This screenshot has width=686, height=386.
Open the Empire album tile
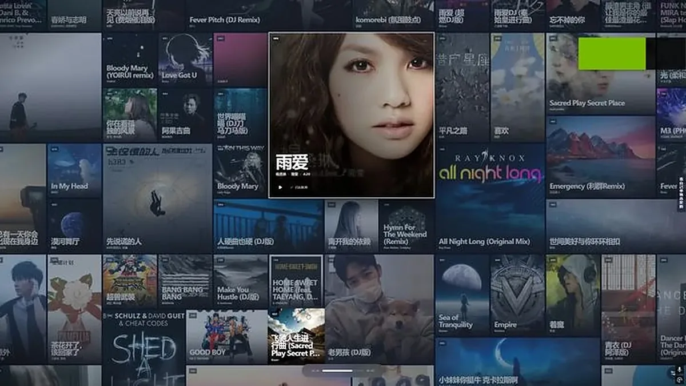click(517, 295)
